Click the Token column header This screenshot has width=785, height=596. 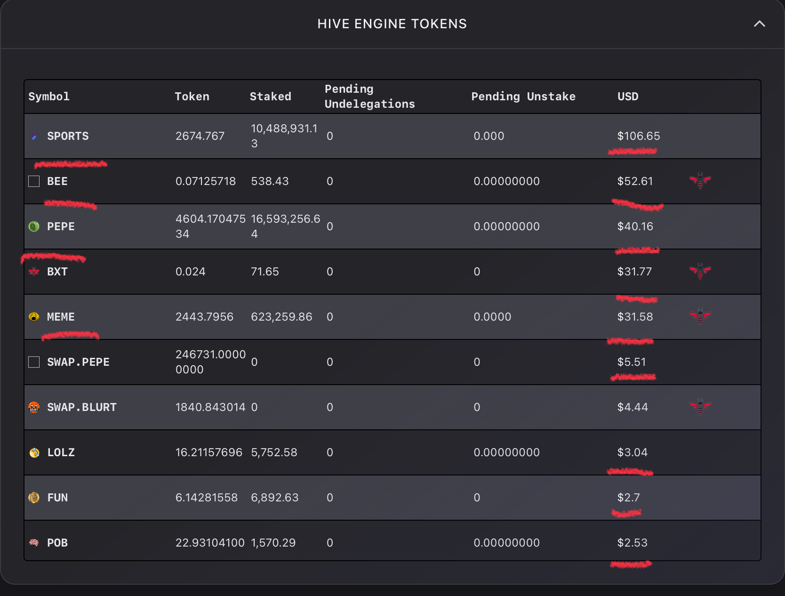point(192,97)
